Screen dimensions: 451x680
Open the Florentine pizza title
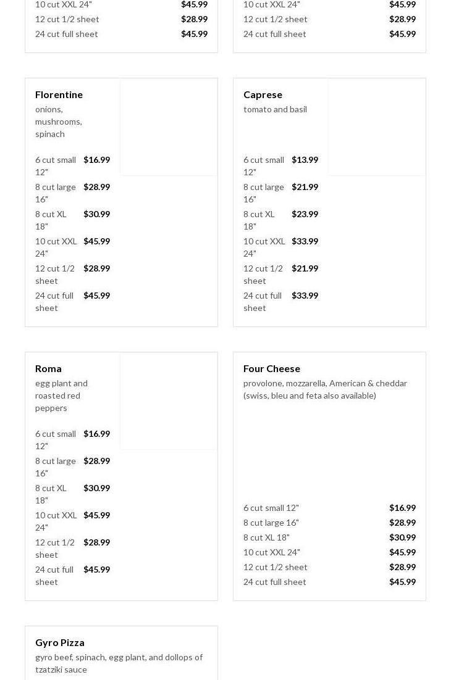pos(59,94)
